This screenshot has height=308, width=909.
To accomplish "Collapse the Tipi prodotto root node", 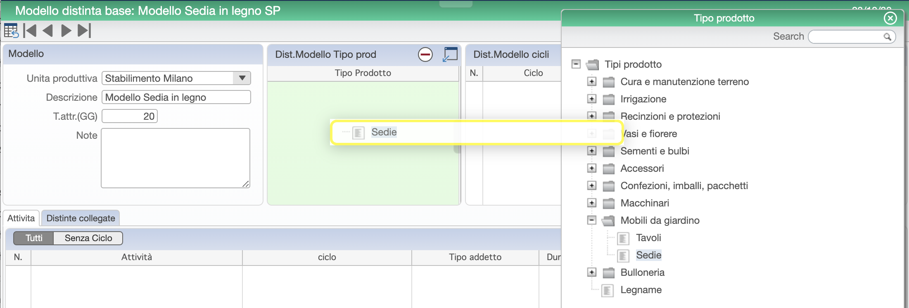I will (x=576, y=64).
